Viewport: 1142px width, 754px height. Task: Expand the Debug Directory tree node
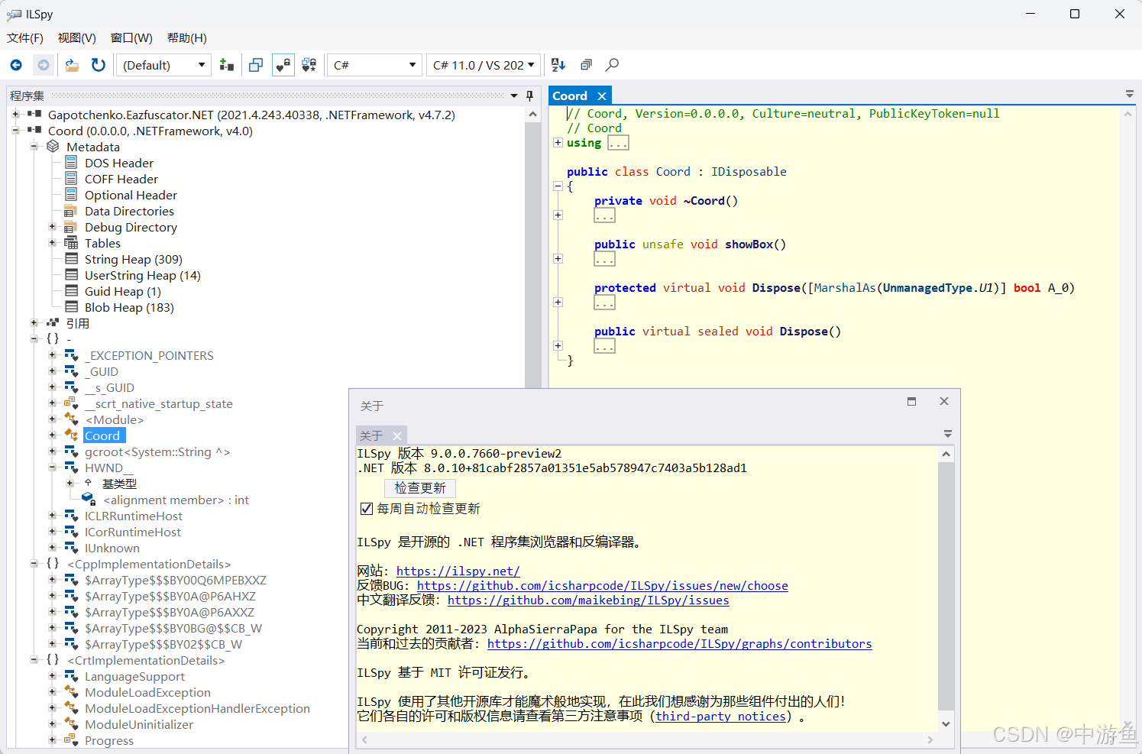pos(52,227)
